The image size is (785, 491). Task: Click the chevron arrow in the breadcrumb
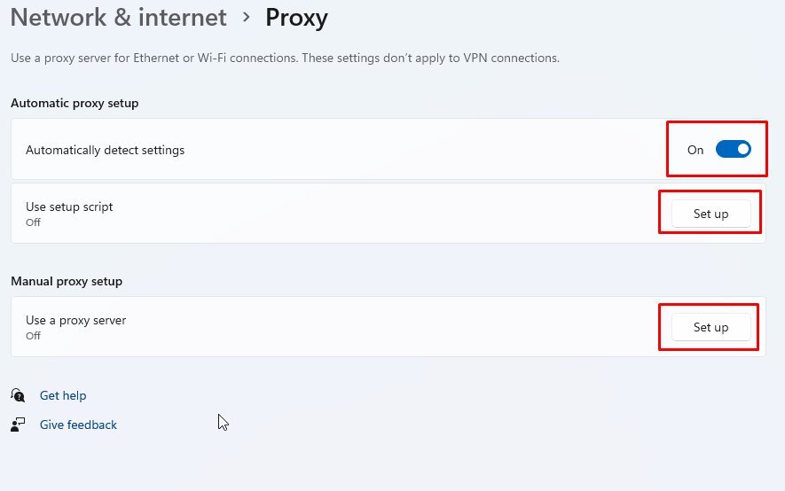tap(246, 18)
